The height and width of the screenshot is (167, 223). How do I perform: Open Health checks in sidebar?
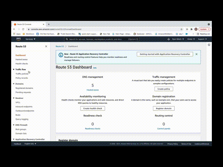22,64
